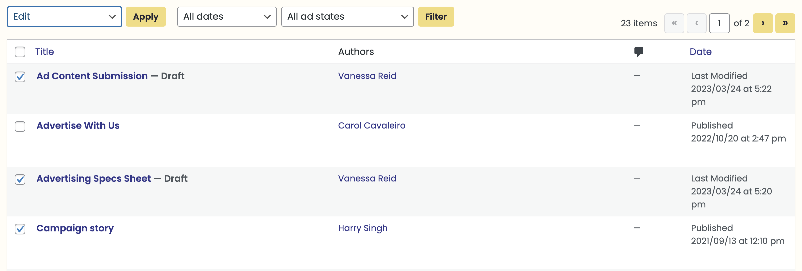Click the comments bubble column icon

pyautogui.click(x=638, y=52)
